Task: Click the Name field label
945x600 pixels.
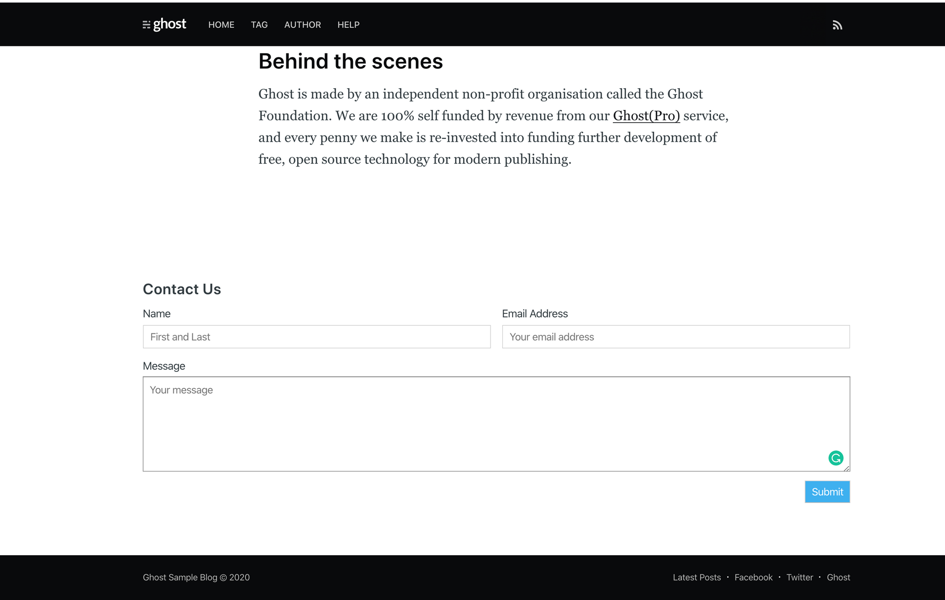Action: tap(156, 313)
